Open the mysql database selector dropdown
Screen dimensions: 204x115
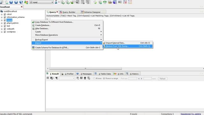coord(52,2)
